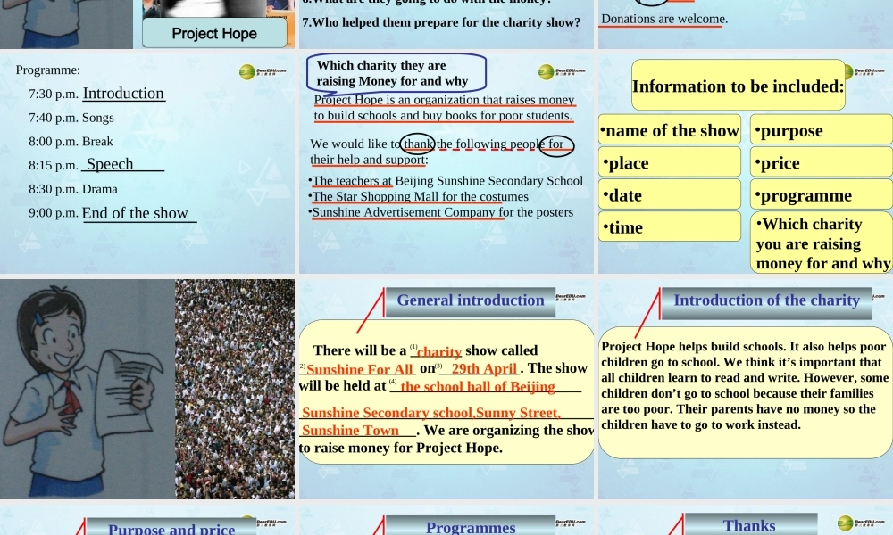Click the 'Programme:' heading text
Image resolution: width=893 pixels, height=535 pixels.
coord(48,70)
